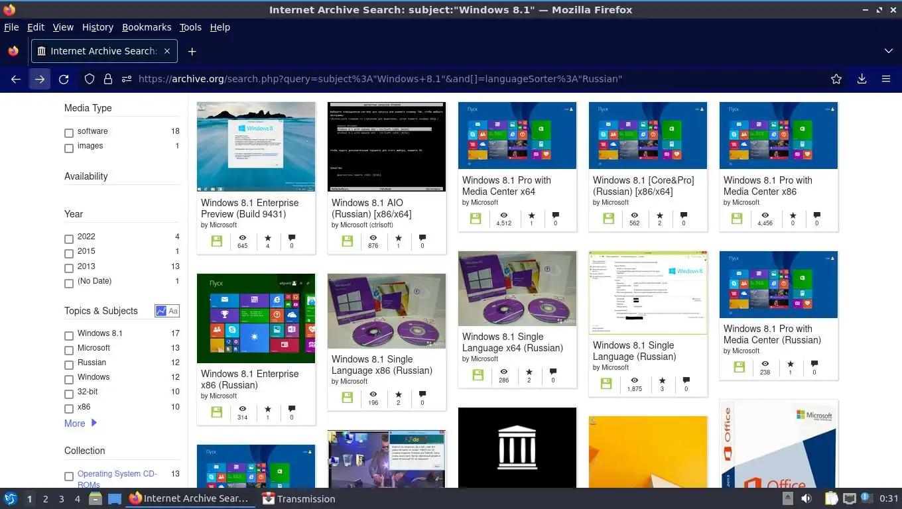
Task: Open a new browser tab
Action: pyautogui.click(x=192, y=51)
